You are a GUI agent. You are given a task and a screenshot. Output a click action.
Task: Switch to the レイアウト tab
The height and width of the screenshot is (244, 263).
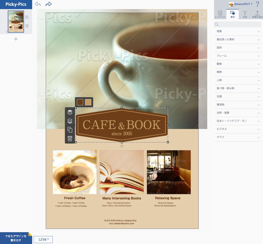point(220,14)
